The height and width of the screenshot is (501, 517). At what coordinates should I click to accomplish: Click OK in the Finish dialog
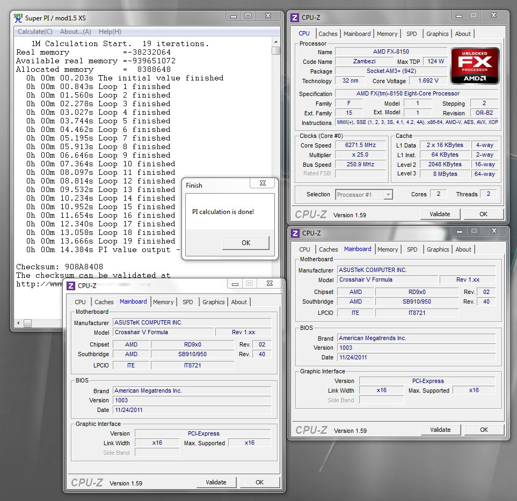point(246,243)
